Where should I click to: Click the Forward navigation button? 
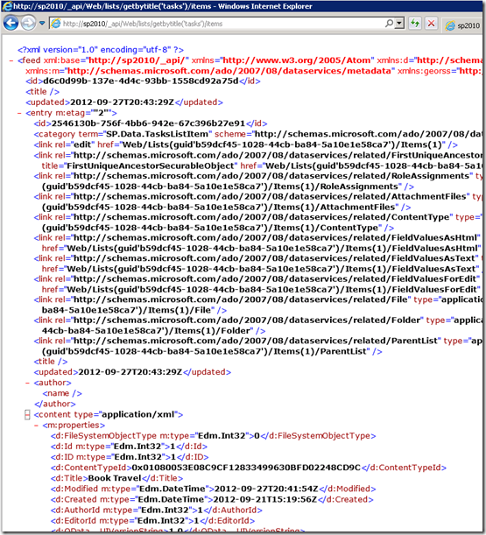[28, 23]
